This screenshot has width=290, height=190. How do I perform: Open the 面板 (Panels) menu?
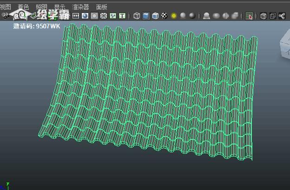(101, 7)
